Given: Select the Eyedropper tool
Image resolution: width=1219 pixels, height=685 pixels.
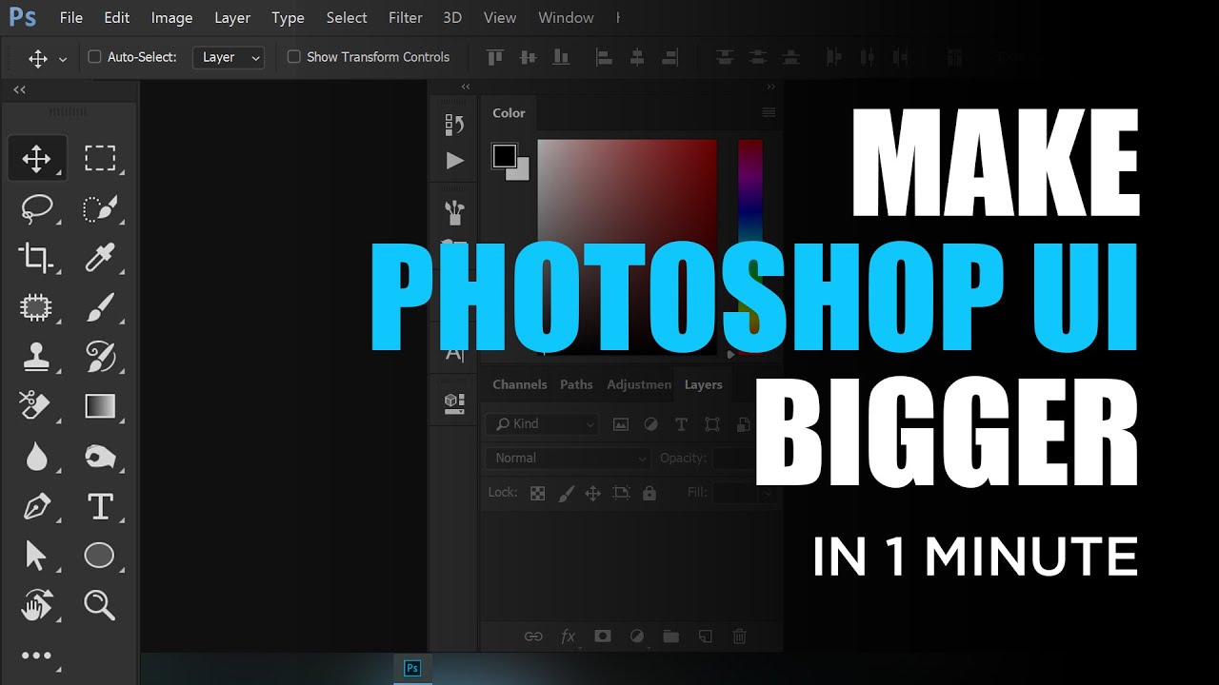Looking at the screenshot, I should pos(100,258).
